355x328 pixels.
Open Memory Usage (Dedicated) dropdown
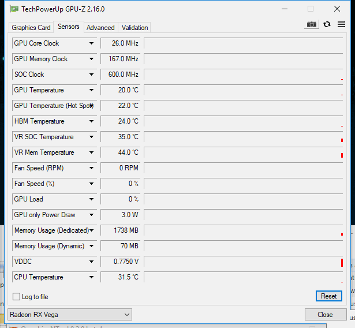pyautogui.click(x=91, y=230)
